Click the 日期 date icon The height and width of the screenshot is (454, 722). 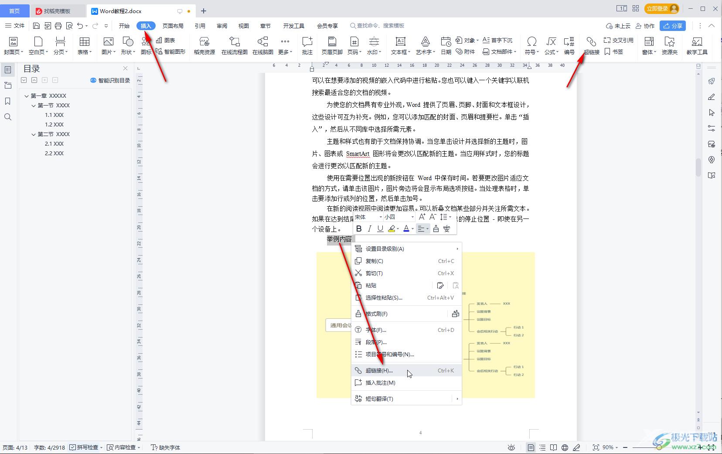[446, 45]
